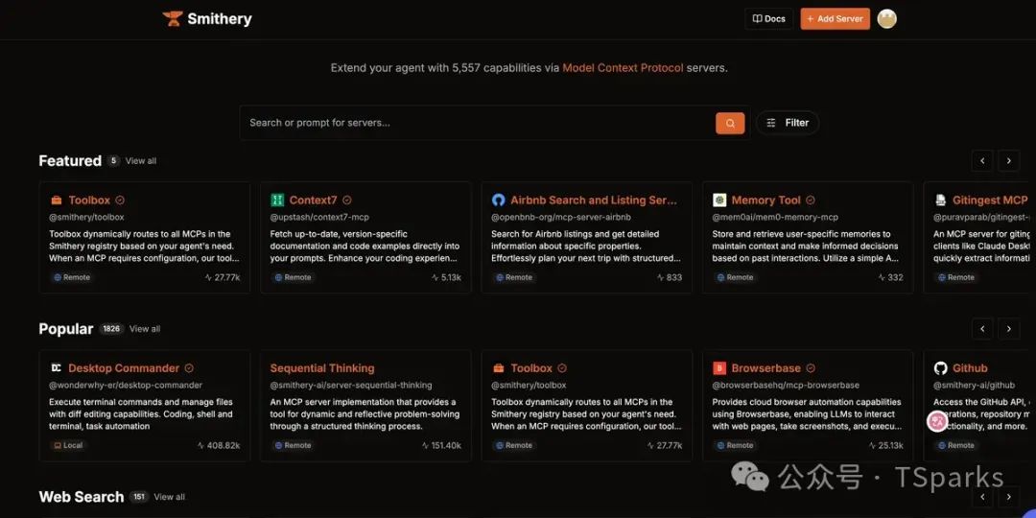Screen dimensions: 1036x518
Task: Open the user avatar menu
Action: point(886,18)
